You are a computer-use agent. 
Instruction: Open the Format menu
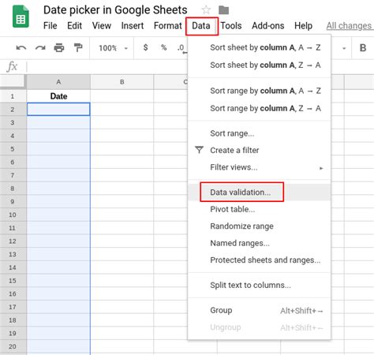[168, 26]
